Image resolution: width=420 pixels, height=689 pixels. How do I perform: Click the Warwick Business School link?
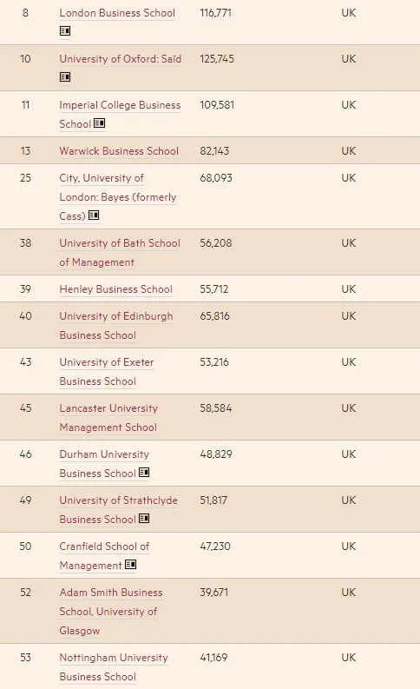click(119, 151)
